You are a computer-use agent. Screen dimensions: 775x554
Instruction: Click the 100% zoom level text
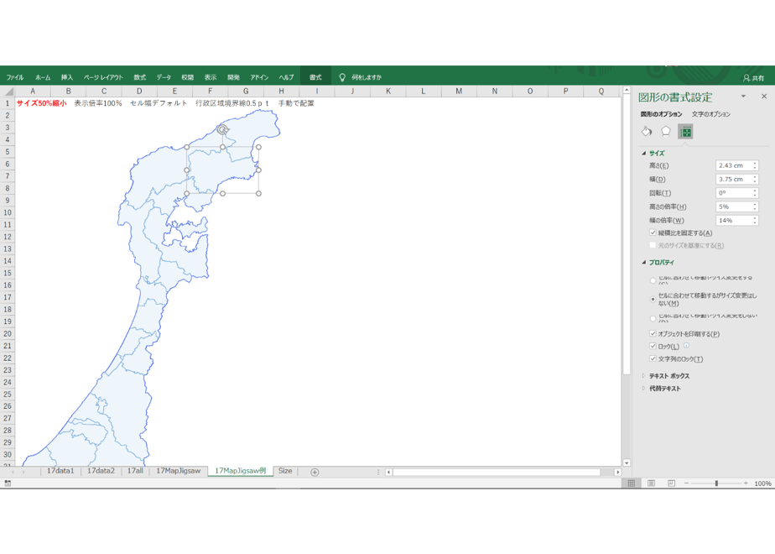pyautogui.click(x=762, y=483)
